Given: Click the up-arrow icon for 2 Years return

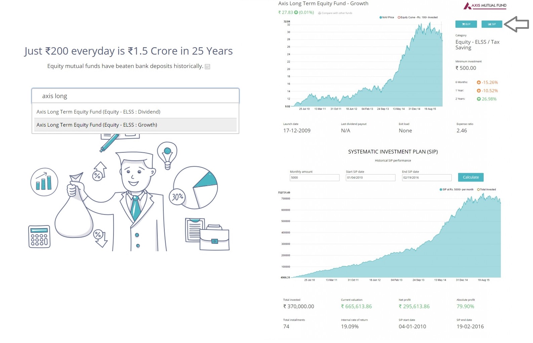Looking at the screenshot, I should click(479, 99).
